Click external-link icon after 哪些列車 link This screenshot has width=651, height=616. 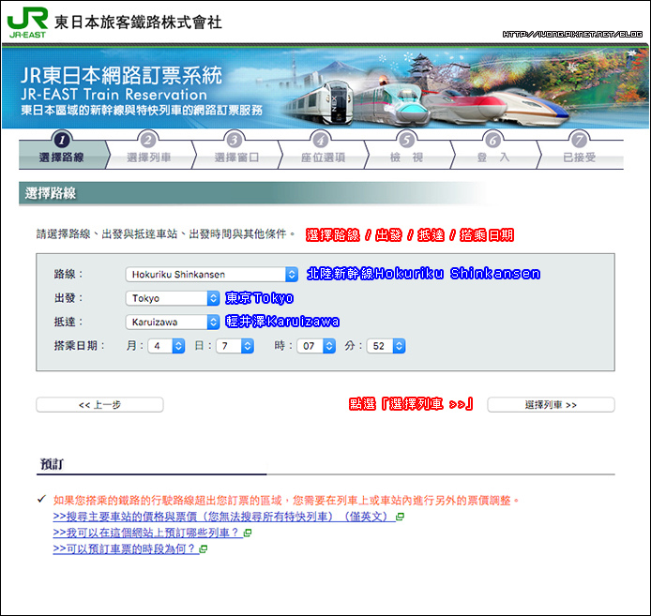(248, 533)
